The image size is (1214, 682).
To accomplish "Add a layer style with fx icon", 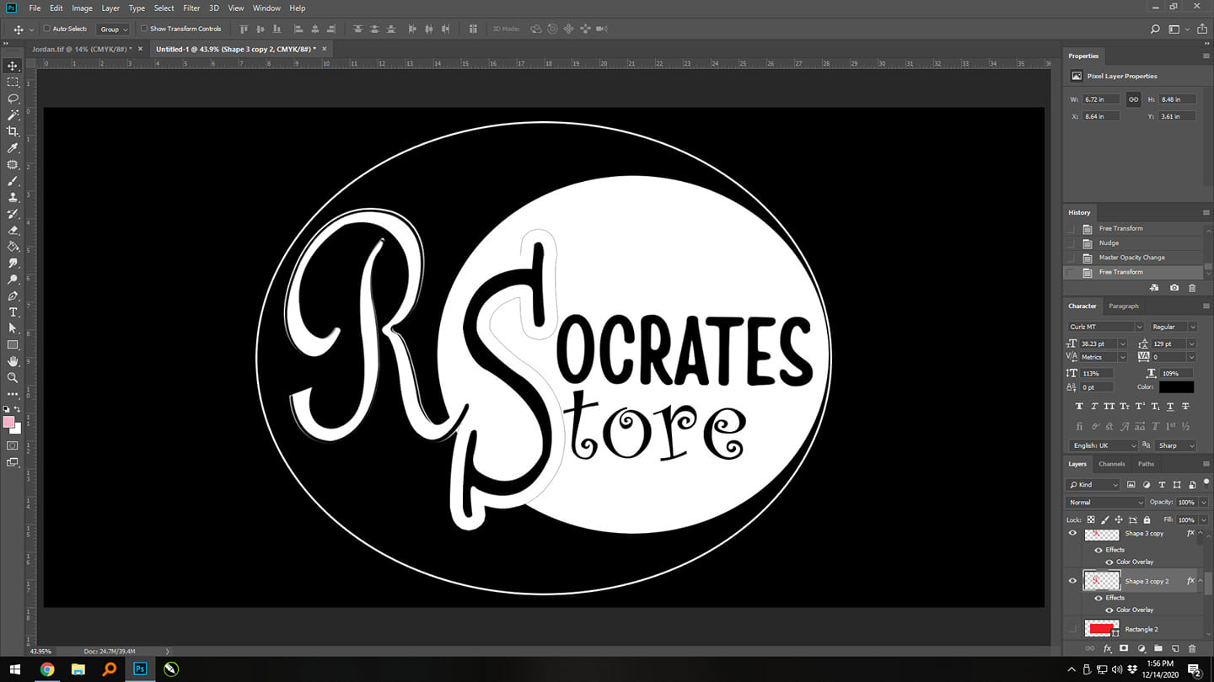I will 1108,648.
